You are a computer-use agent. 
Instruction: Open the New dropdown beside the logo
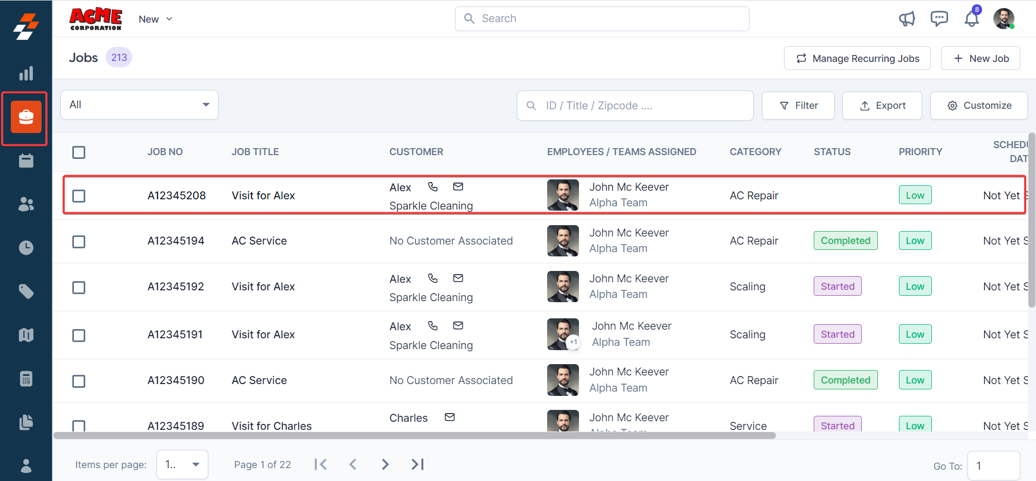[155, 19]
